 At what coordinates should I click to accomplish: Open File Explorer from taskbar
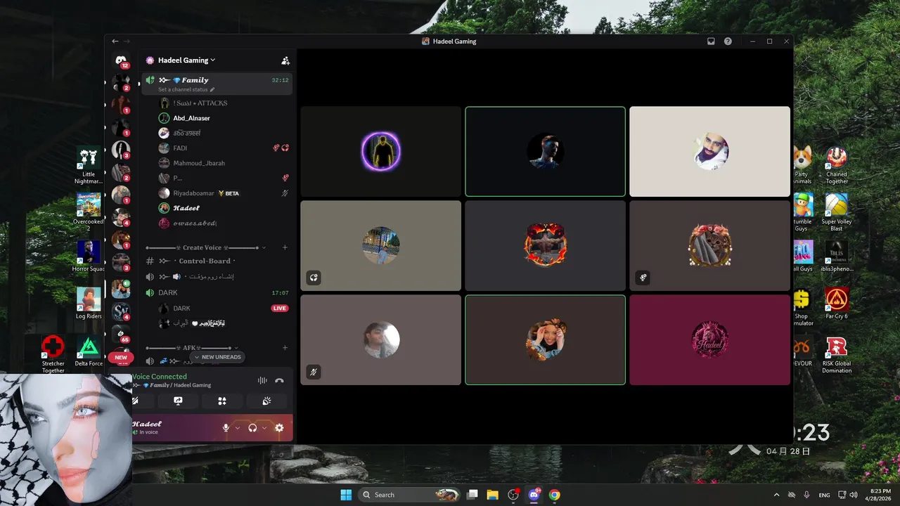(x=493, y=495)
